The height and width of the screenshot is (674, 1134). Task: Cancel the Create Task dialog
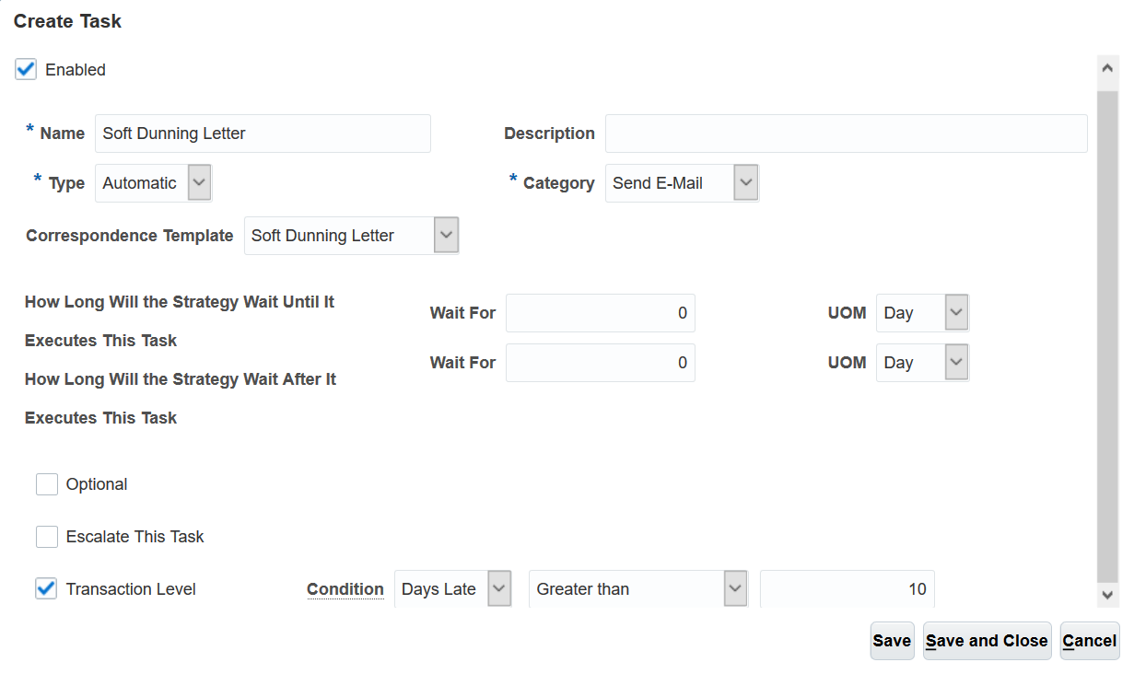point(1089,641)
